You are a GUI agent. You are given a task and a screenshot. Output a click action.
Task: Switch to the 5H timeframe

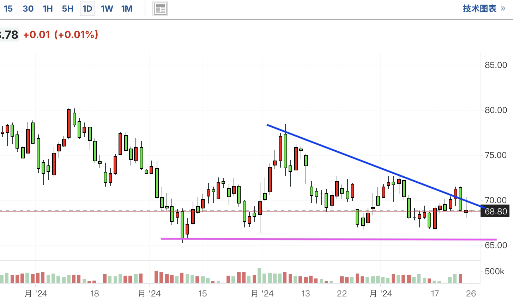pyautogui.click(x=68, y=8)
